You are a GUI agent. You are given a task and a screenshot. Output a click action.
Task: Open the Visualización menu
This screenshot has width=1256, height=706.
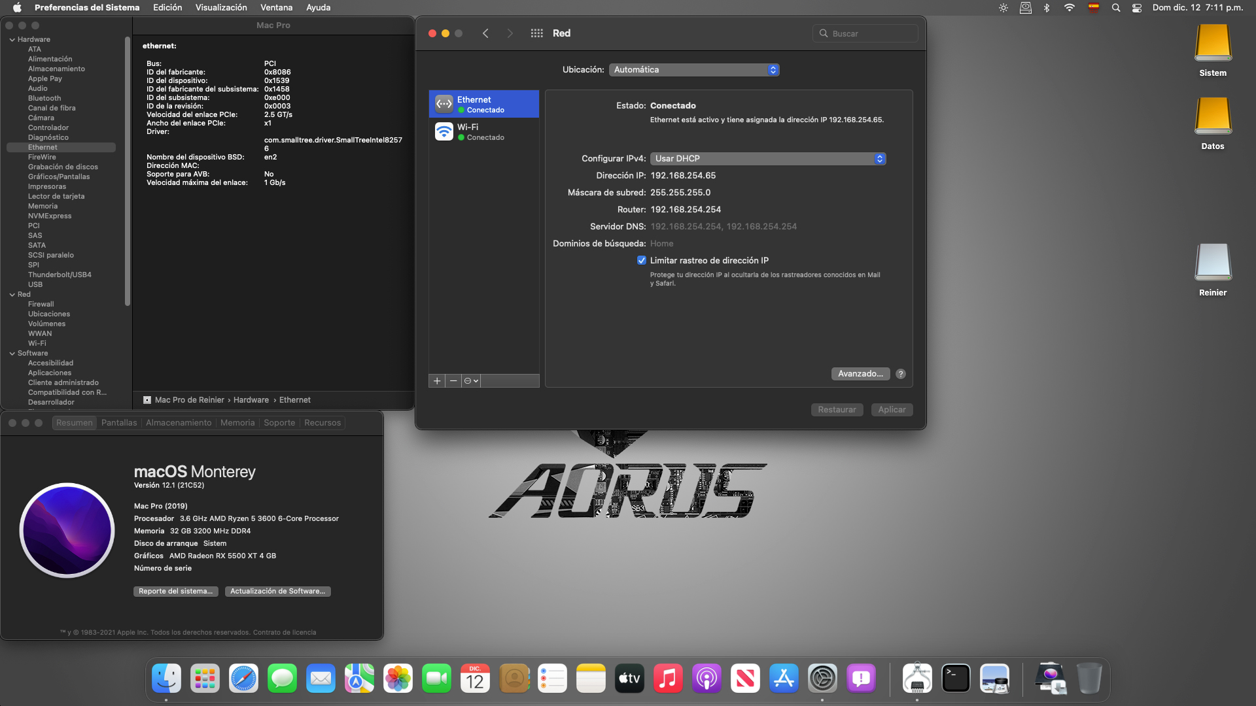point(221,8)
